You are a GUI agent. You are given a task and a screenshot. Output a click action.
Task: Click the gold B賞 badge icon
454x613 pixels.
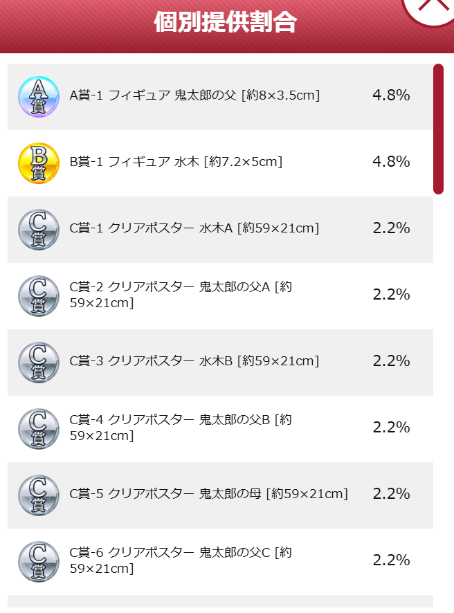pyautogui.click(x=39, y=163)
